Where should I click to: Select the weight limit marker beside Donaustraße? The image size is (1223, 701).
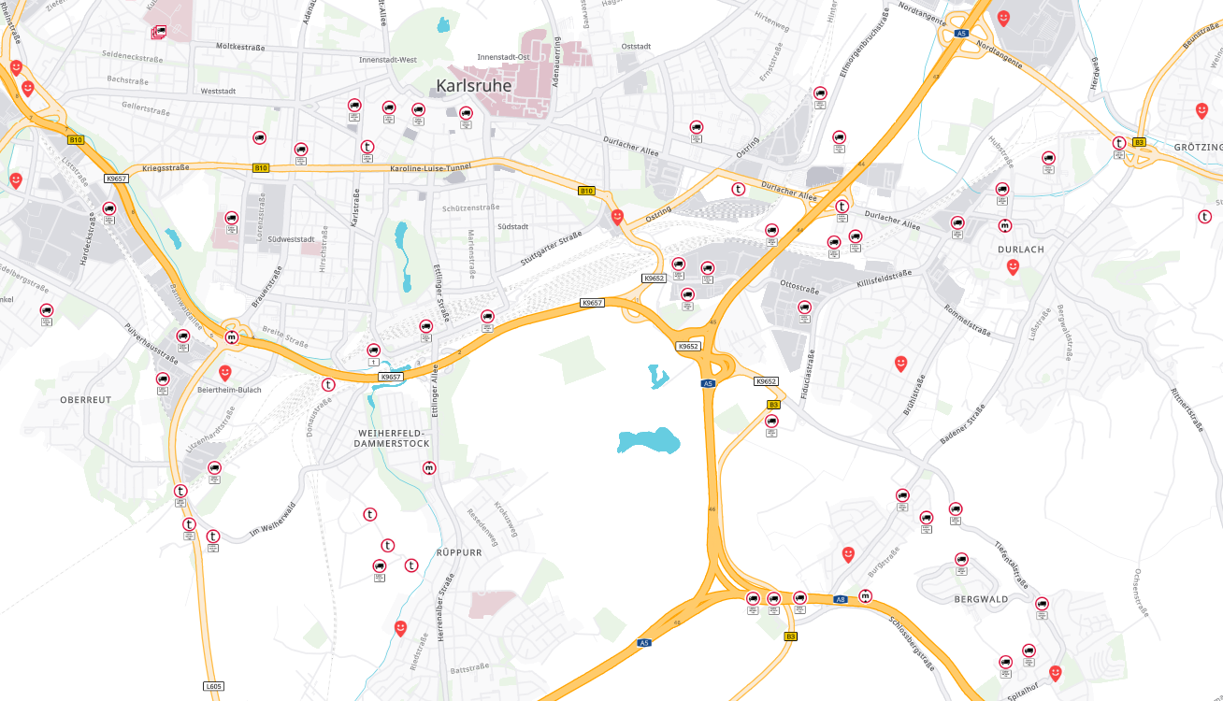[328, 384]
